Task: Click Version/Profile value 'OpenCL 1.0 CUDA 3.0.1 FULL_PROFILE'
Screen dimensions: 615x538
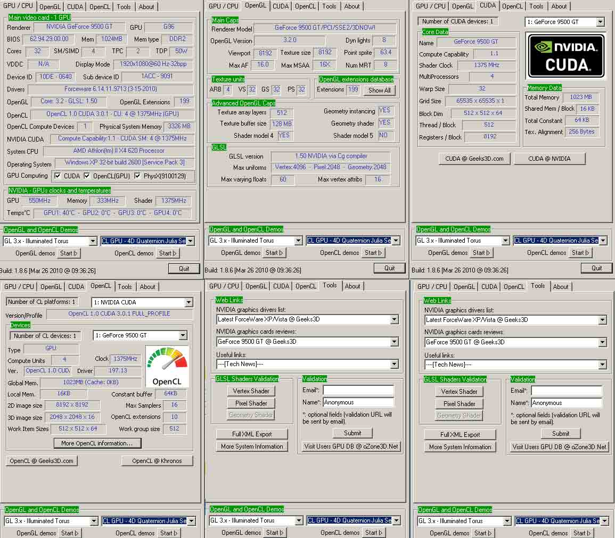Action: (119, 314)
